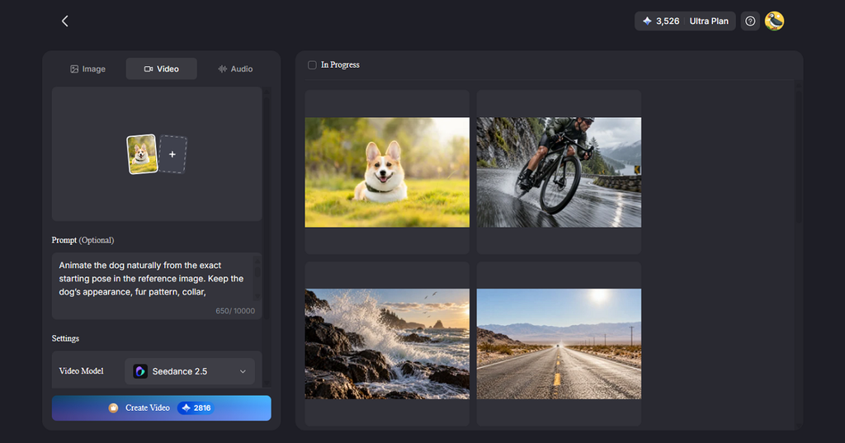Open the corgi on grass video
Viewport: 845px width, 443px height.
tap(387, 172)
